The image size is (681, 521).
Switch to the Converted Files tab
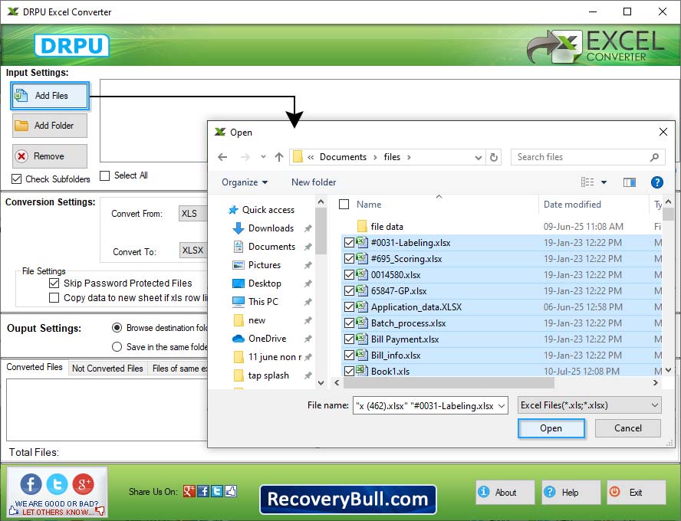[x=35, y=367]
